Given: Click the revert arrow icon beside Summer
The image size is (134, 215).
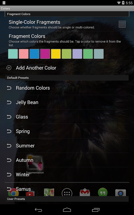Looking at the screenshot, I should [9, 146].
